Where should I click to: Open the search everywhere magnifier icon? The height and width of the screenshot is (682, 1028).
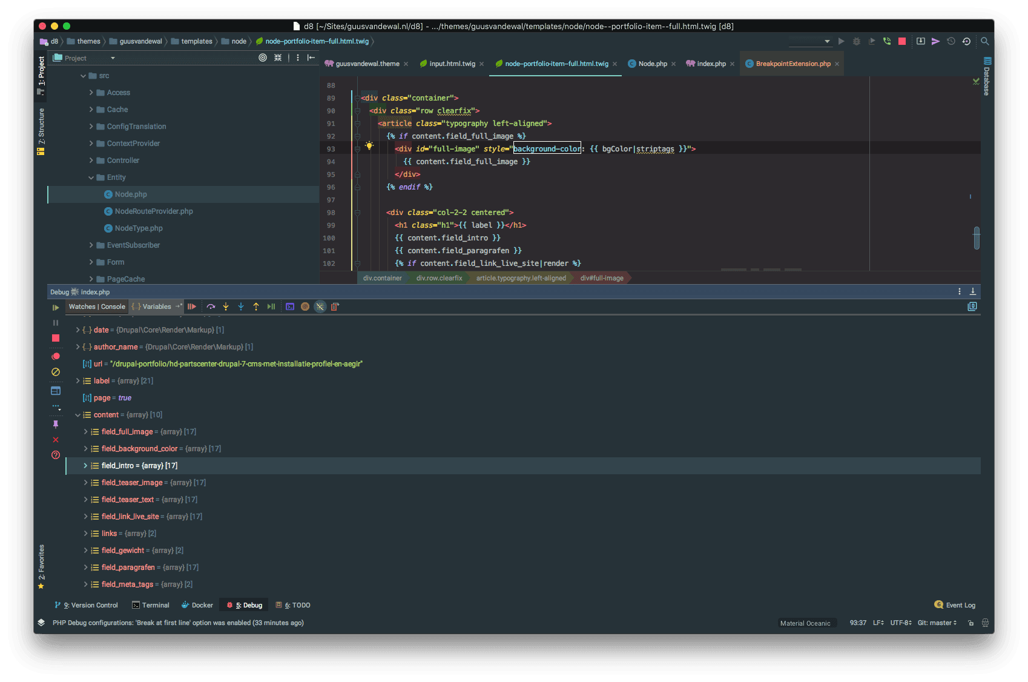click(x=985, y=41)
